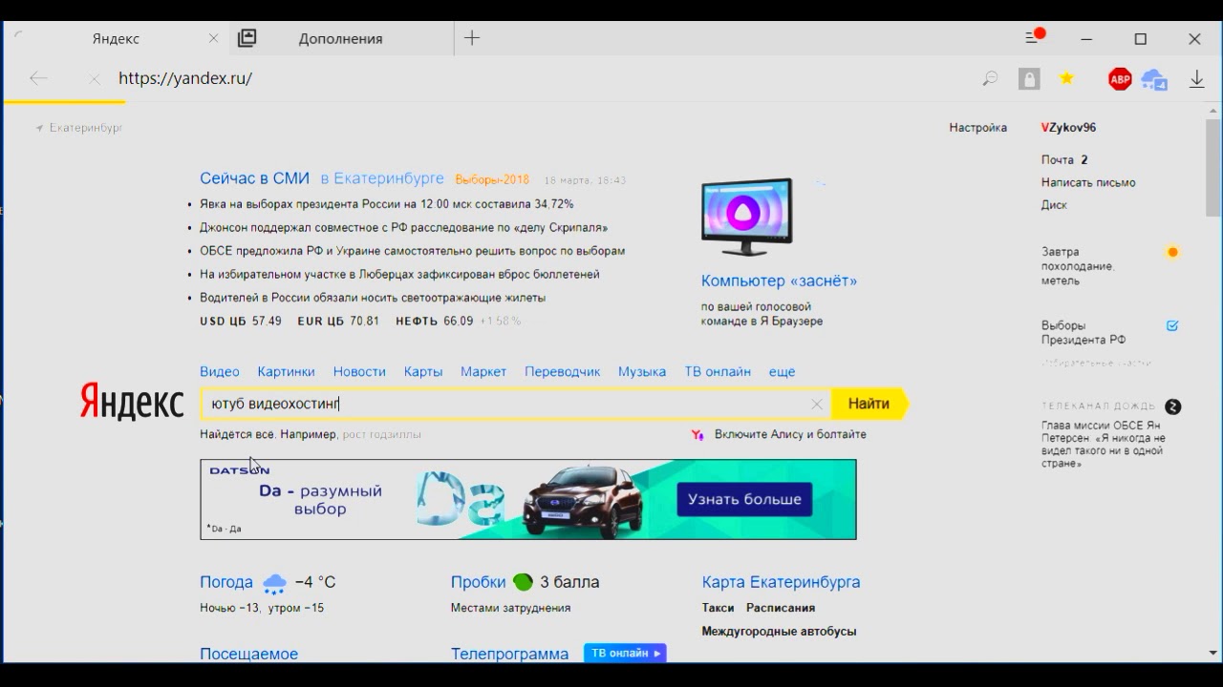The height and width of the screenshot is (687, 1223).
Task: Open в Екатеринбурге local news link
Action: (382, 178)
